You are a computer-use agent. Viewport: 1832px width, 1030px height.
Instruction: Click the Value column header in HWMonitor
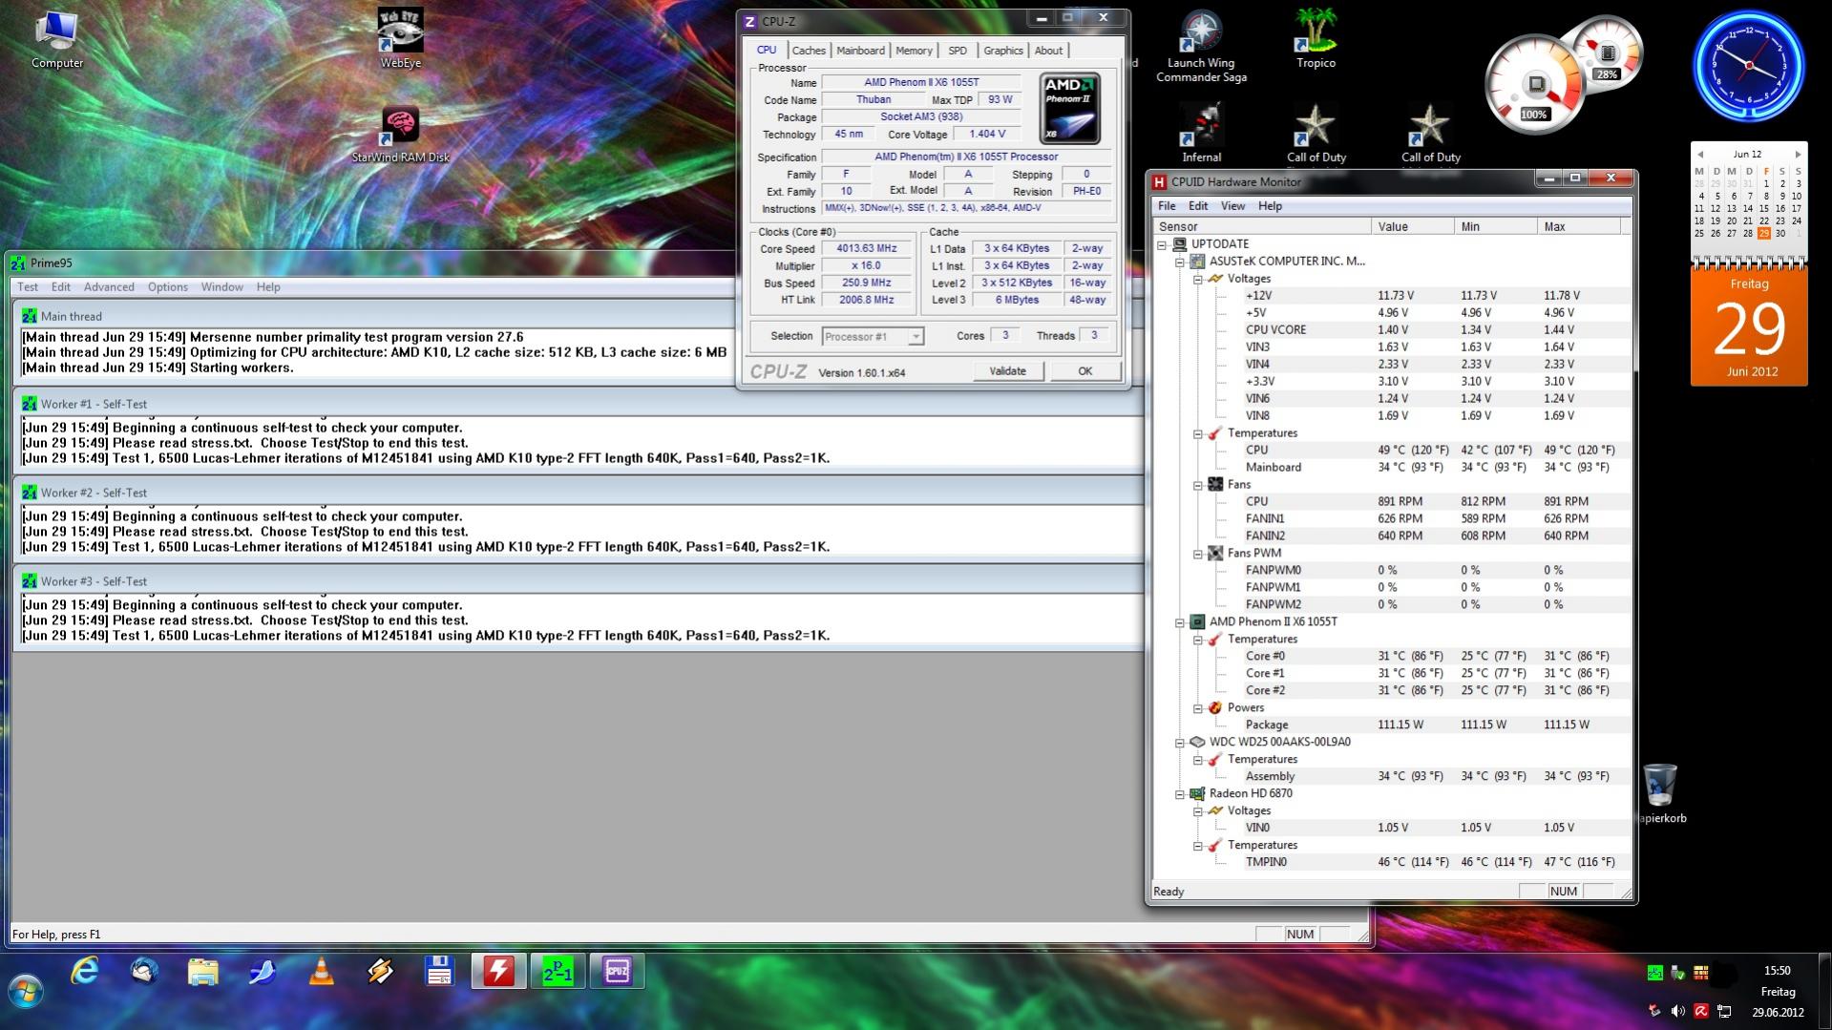click(1413, 226)
